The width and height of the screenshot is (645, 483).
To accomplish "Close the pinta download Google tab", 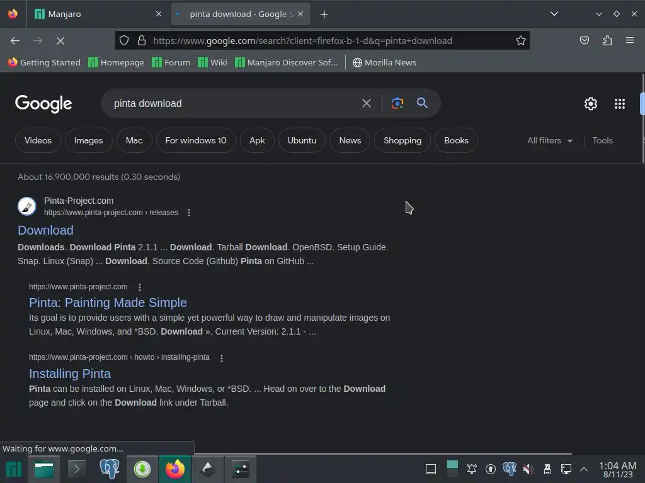I will point(300,14).
